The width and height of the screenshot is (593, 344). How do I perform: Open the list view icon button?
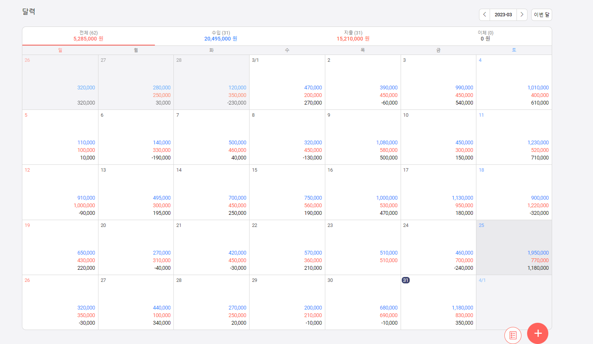click(x=513, y=335)
